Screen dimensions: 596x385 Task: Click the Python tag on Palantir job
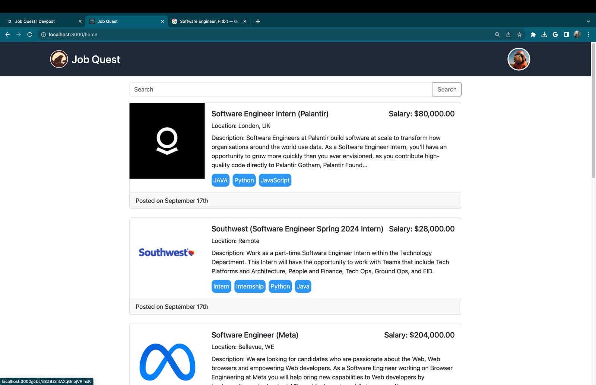(244, 180)
